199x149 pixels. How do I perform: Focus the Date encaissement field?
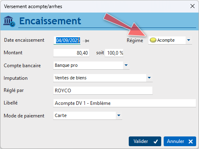67,40
